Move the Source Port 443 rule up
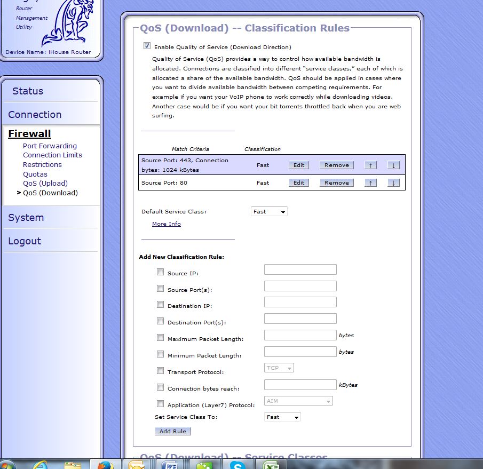483x469 pixels. (370, 165)
